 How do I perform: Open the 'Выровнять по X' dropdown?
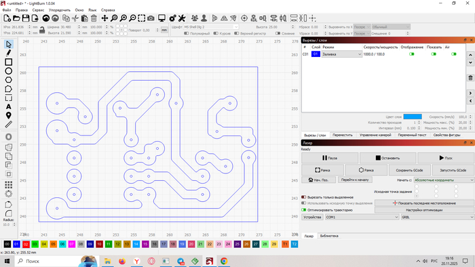362,27
